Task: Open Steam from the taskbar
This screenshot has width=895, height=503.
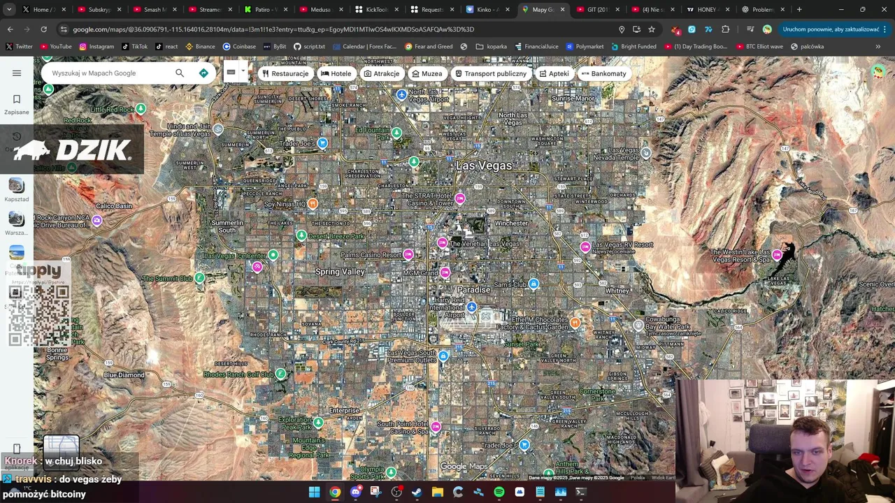Action: point(417,492)
